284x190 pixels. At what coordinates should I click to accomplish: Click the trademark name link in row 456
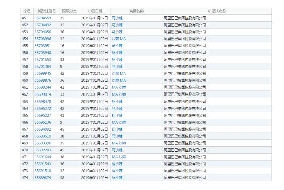pos(117,53)
